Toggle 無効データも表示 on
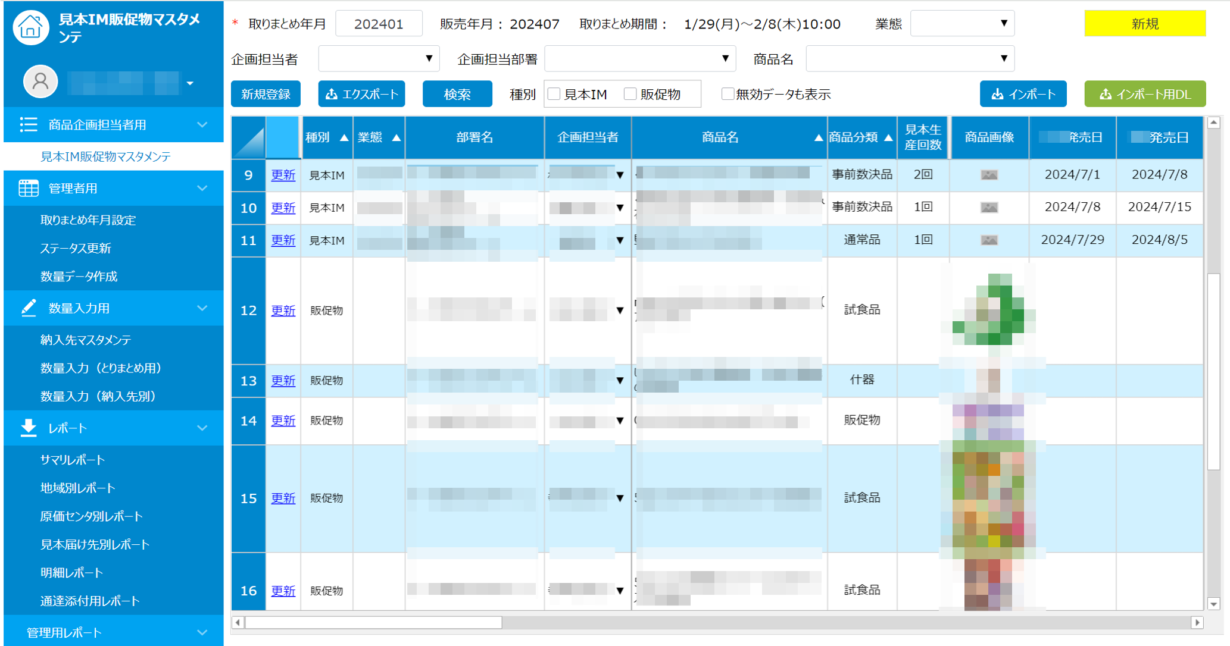Image resolution: width=1230 pixels, height=646 pixels. [727, 93]
